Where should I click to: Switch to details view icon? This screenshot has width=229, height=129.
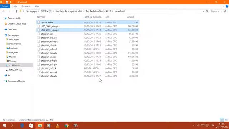pos(222,120)
